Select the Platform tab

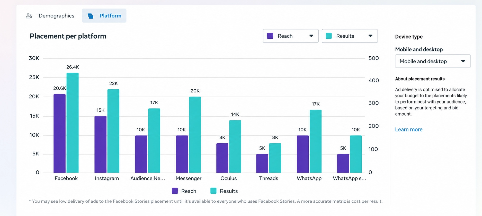[x=104, y=16]
